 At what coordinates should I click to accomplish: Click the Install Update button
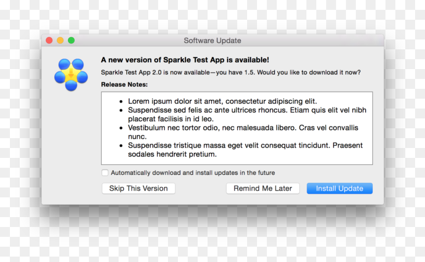pyautogui.click(x=340, y=188)
